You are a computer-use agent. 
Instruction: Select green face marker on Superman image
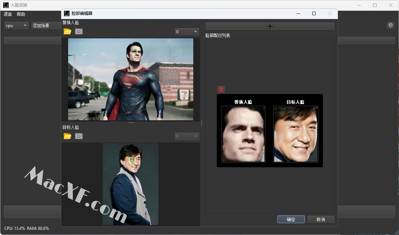point(136,52)
